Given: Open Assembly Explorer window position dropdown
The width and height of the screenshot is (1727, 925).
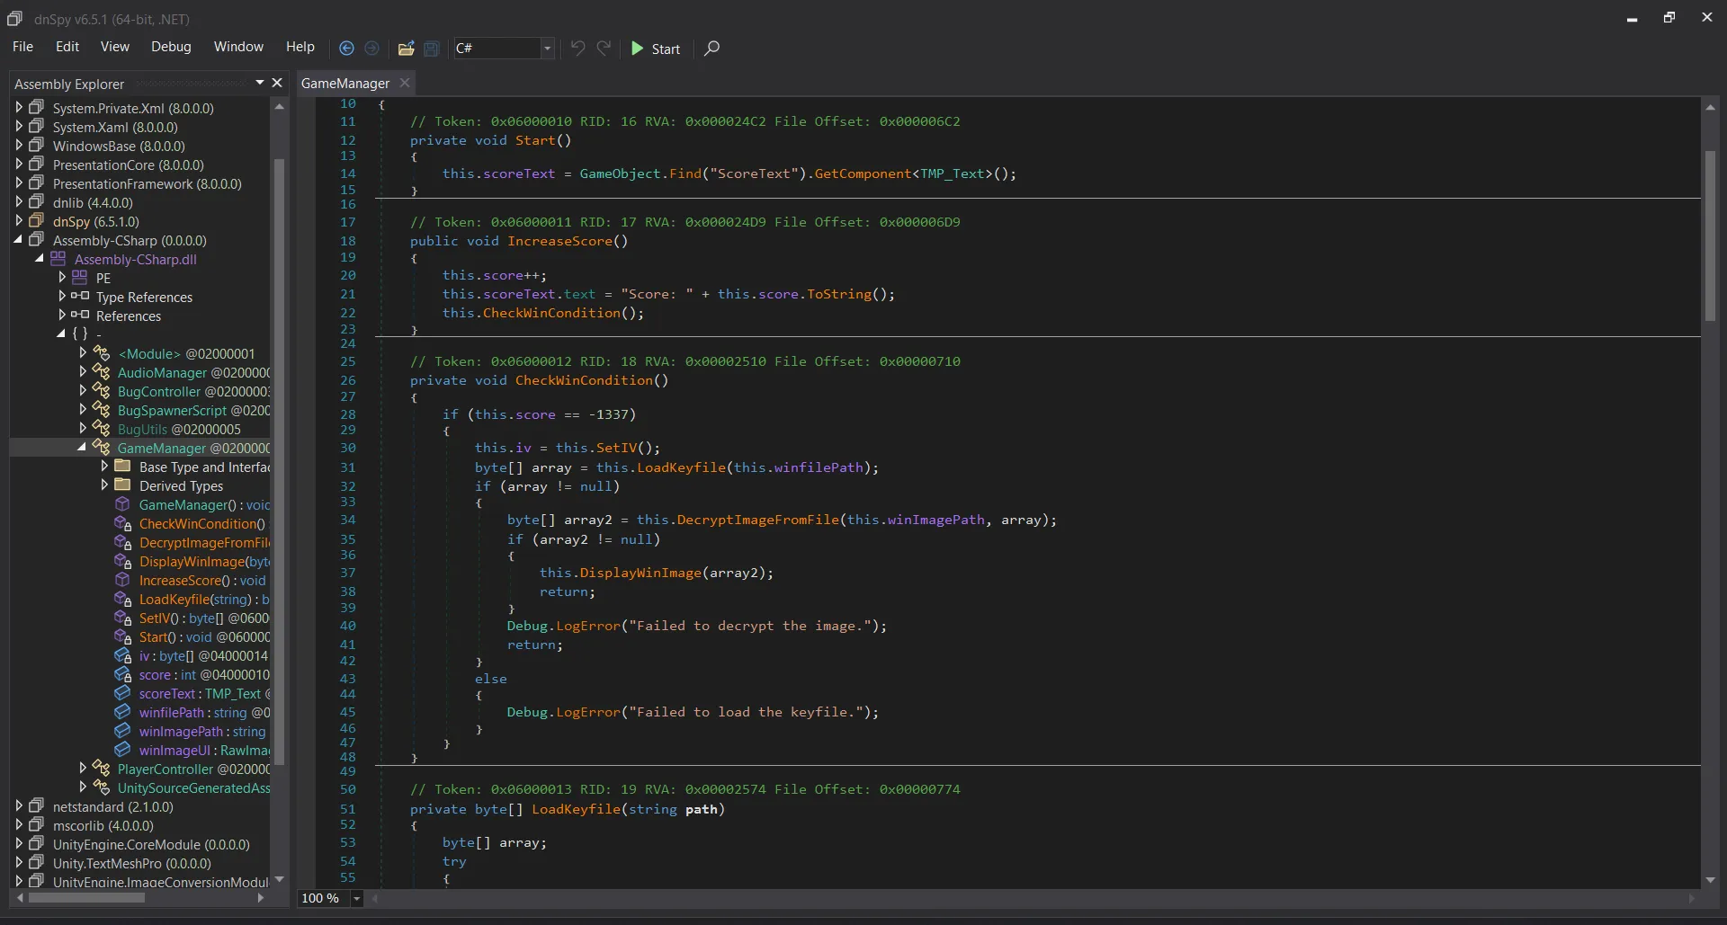Looking at the screenshot, I should point(260,83).
